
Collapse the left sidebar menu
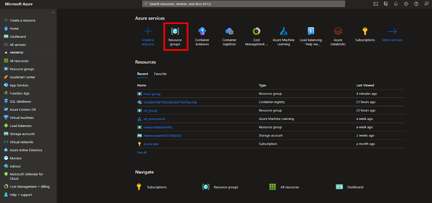[53, 12]
